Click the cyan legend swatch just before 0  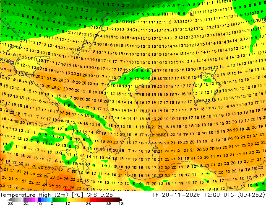tap(51, 200)
